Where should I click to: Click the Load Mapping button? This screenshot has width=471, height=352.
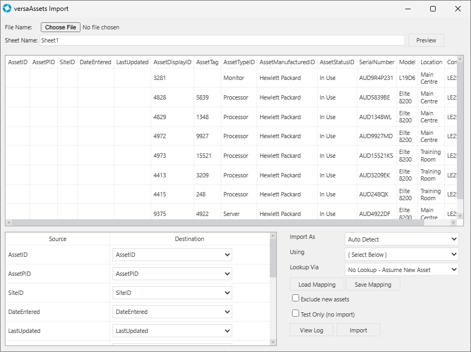[317, 285]
